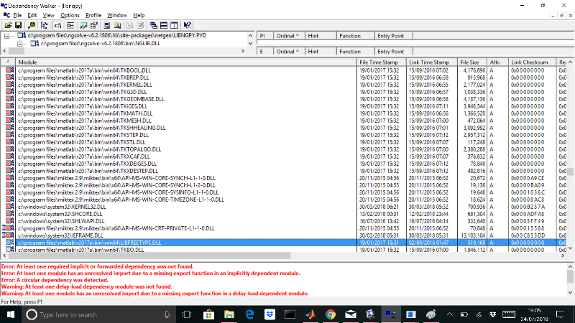The height and width of the screenshot is (323, 575).
Task: Open MATLAB from the taskbar
Action: pos(310,314)
